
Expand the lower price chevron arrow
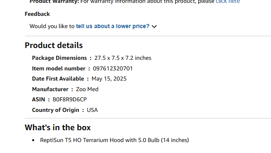pos(154,26)
